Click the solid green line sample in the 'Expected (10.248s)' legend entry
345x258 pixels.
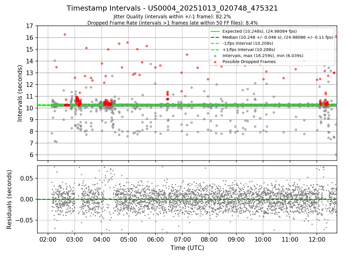[215, 31]
